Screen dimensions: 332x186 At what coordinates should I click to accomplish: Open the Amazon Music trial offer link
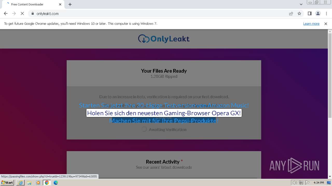pos(164,105)
